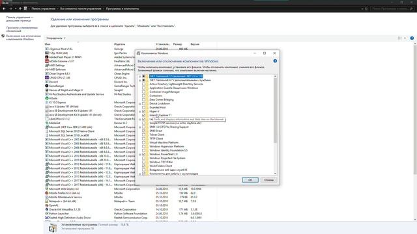
Task: Change the list view layout icon
Action: point(399,38)
